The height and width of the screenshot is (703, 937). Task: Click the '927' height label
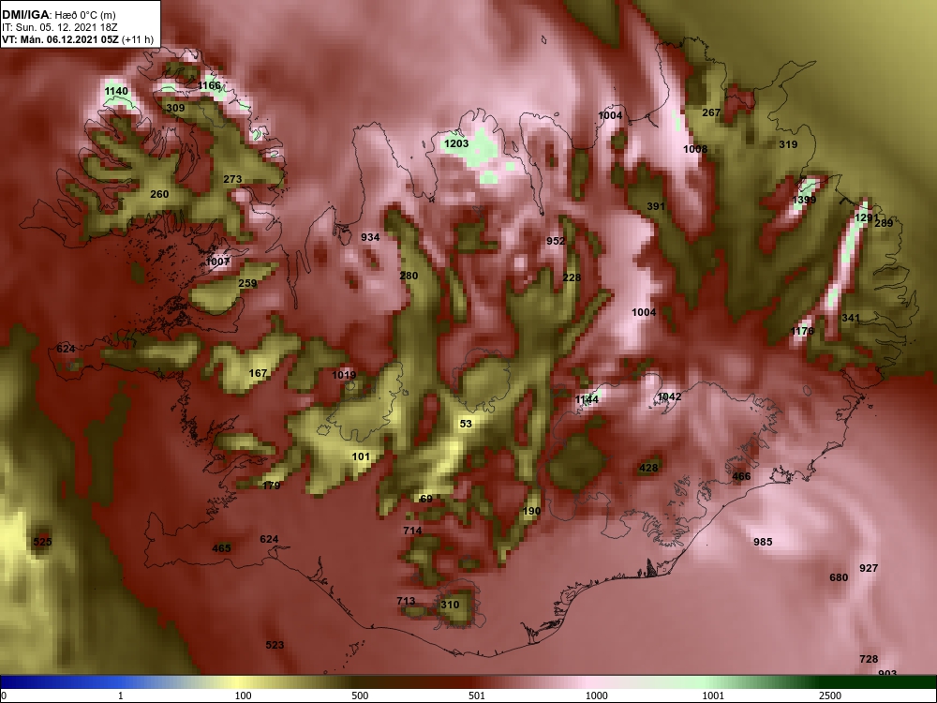coord(869,568)
